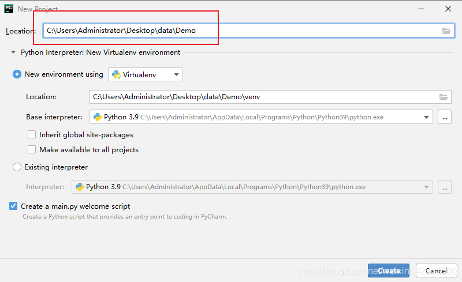Image resolution: width=462 pixels, height=282 pixels.
Task: Click the folder icon in the venv Location field
Action: tap(444, 97)
